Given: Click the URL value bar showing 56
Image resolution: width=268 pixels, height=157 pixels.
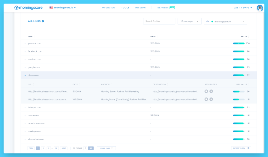Looking at the screenshot, I should point(239,91).
